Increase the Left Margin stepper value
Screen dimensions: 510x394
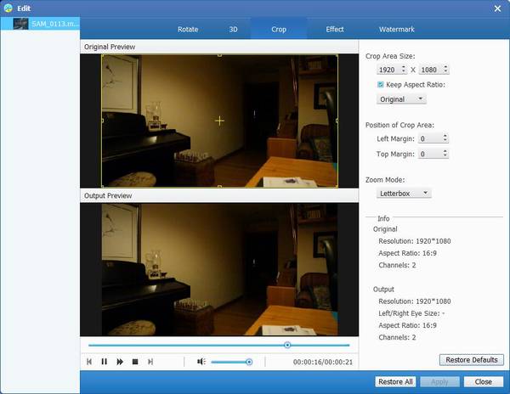click(x=445, y=136)
